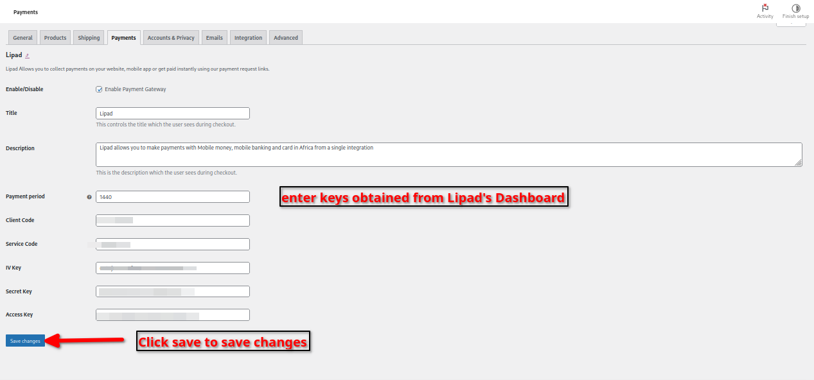Viewport: 814px width, 380px height.
Task: Toggle Enable Payment Gateway checkbox
Action: click(99, 89)
